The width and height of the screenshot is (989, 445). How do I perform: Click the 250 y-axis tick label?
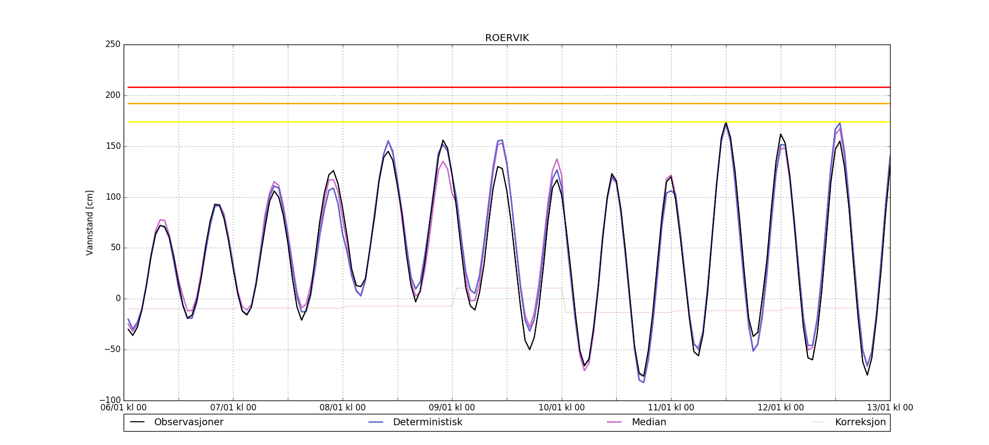(113, 44)
